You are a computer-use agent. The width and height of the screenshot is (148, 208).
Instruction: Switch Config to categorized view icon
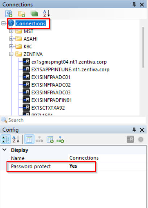coord(6,139)
